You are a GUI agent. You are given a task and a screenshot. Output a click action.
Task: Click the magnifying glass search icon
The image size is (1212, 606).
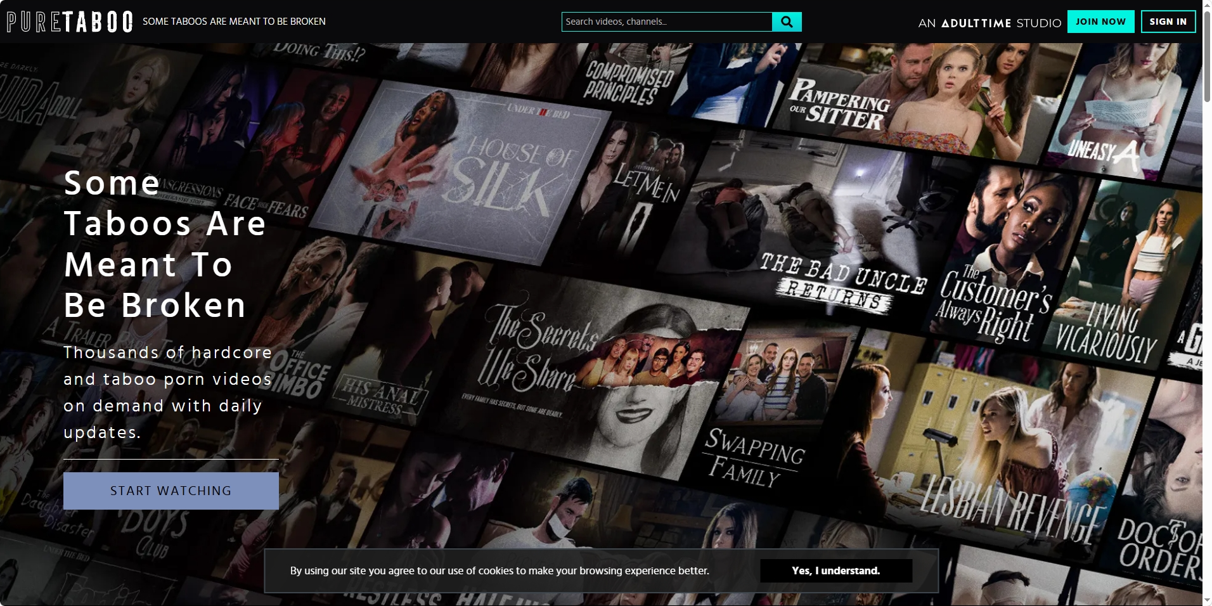787,22
